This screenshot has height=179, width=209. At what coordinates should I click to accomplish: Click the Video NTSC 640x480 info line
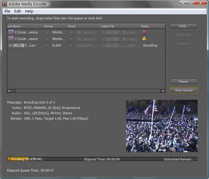pos(46,108)
